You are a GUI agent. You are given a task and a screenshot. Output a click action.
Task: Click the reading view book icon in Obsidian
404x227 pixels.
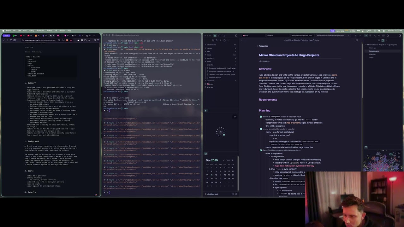point(357,40)
